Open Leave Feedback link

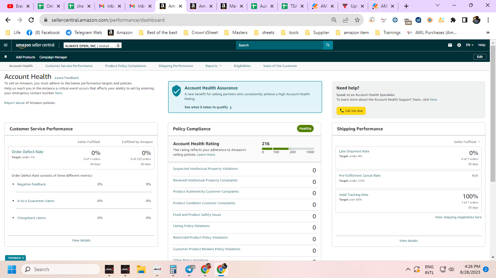67,78
